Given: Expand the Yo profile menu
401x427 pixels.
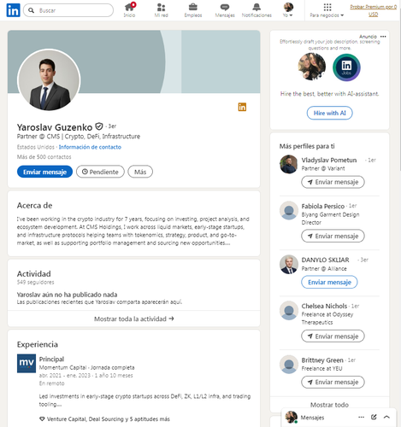Looking at the screenshot, I should 288,10.
